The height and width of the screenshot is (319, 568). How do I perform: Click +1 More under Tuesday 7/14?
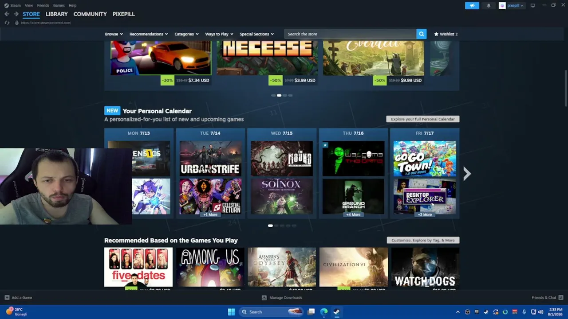click(210, 215)
